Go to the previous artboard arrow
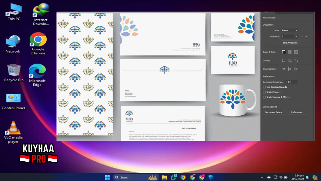The height and width of the screenshot is (181, 321). tap(302, 36)
